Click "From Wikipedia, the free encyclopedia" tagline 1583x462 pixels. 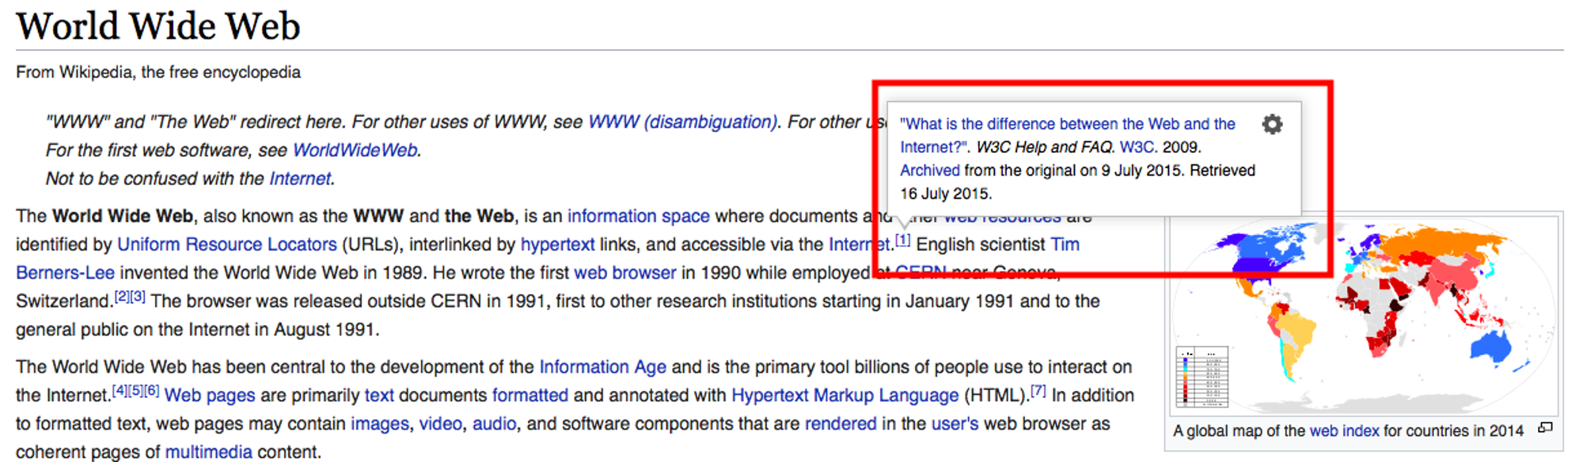click(x=158, y=72)
